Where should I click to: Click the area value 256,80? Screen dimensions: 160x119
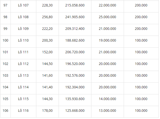pyautogui.click(x=47, y=17)
